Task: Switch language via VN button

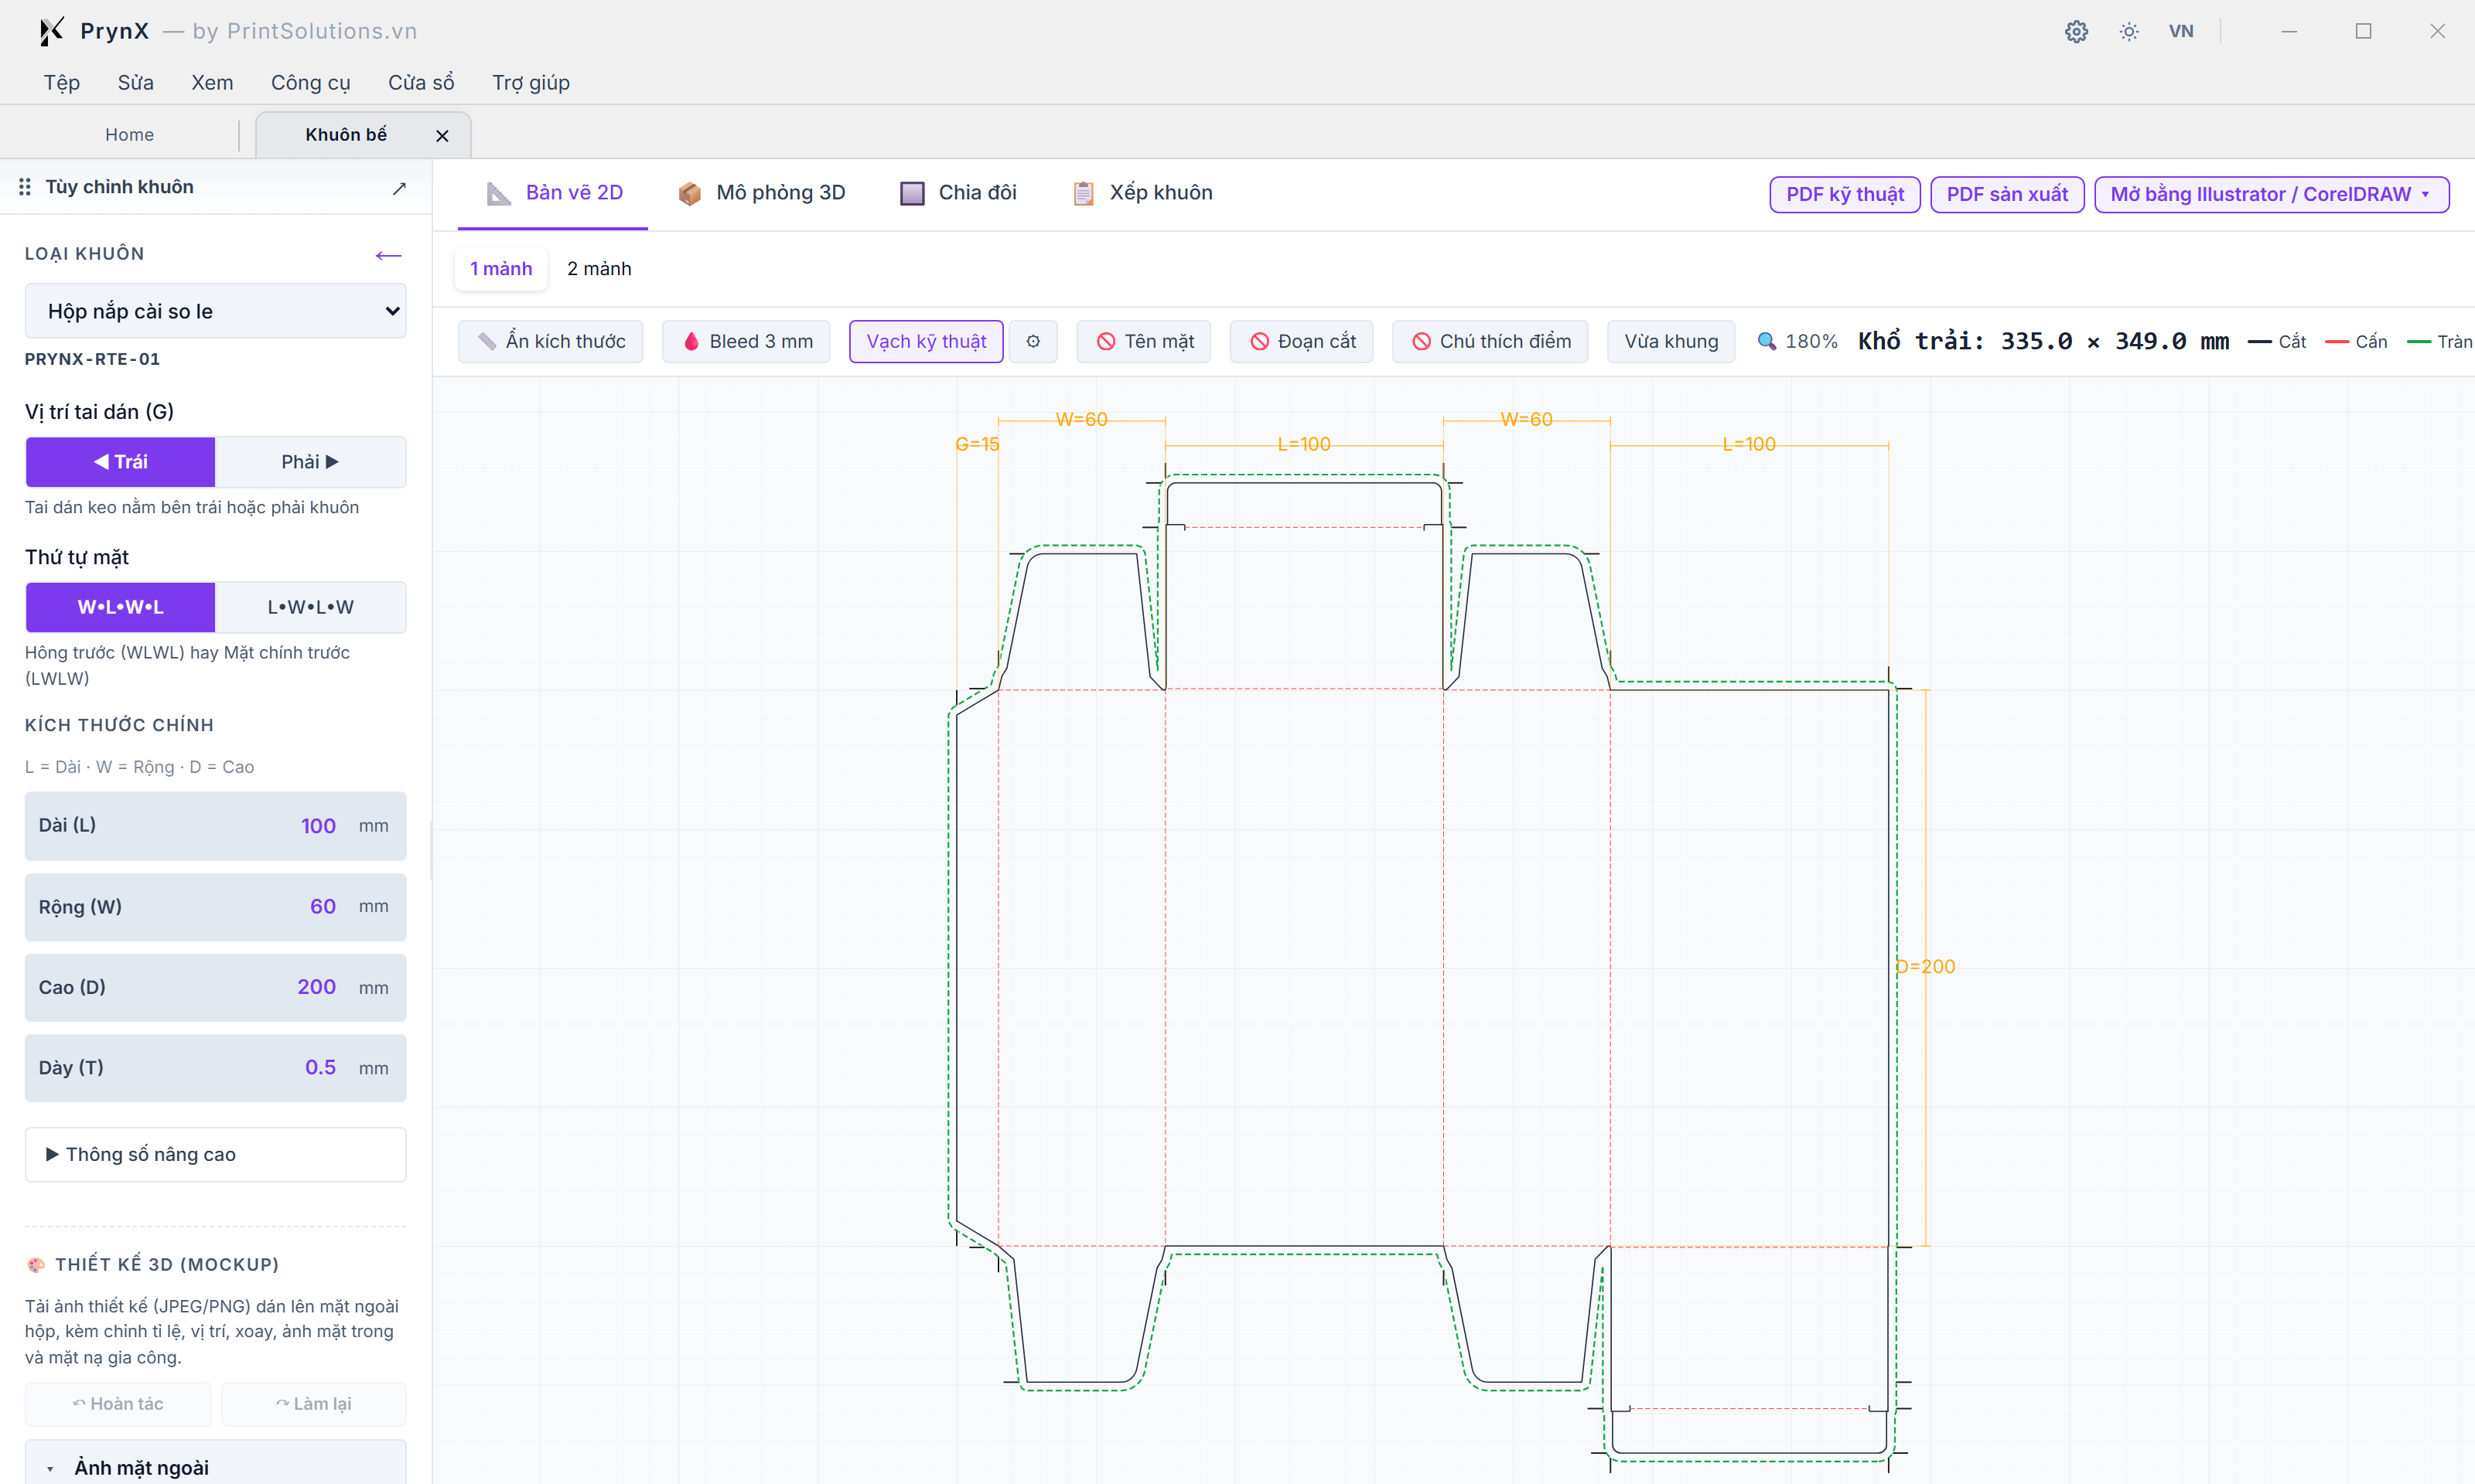Action: pyautogui.click(x=2181, y=32)
